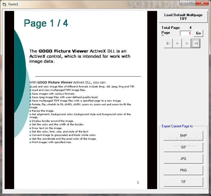The width and height of the screenshot is (211, 196).
Task: Click 'Display border around the image.' line
Action: 52,121
